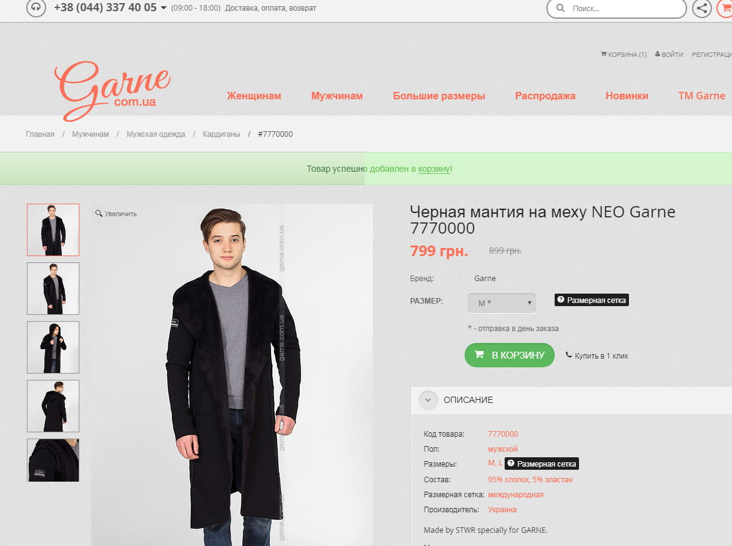
Task: Open the Мужчинам menu
Action: 337,96
